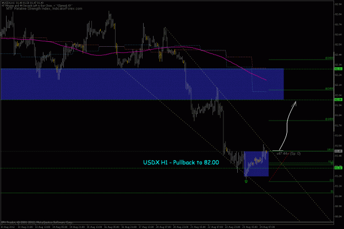Click the '(Sp: 0)' spread text near price
Viewport: 344px width, 229px height.
pyautogui.click(x=295, y=154)
